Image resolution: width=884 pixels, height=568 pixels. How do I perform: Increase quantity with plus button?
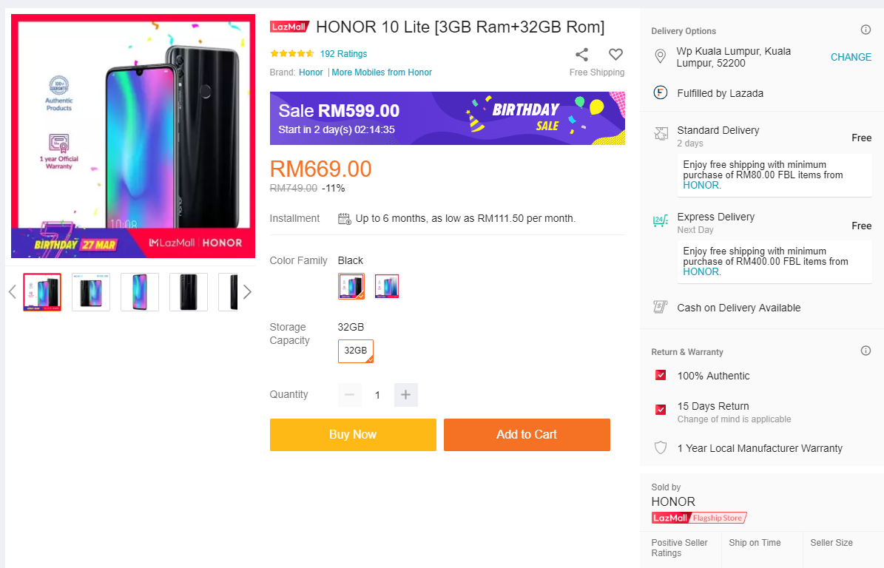405,395
